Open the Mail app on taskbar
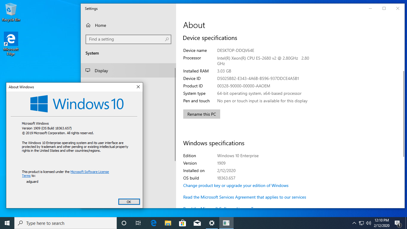Screen dimensions: 407x229 197,223
